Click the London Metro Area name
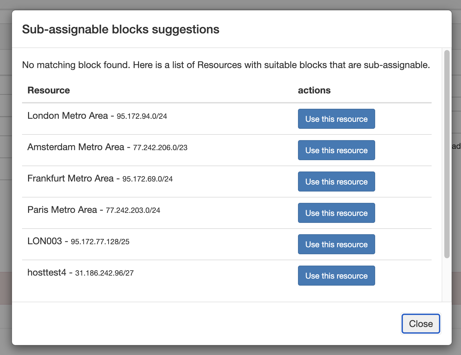The width and height of the screenshot is (461, 355). pyautogui.click(x=68, y=116)
